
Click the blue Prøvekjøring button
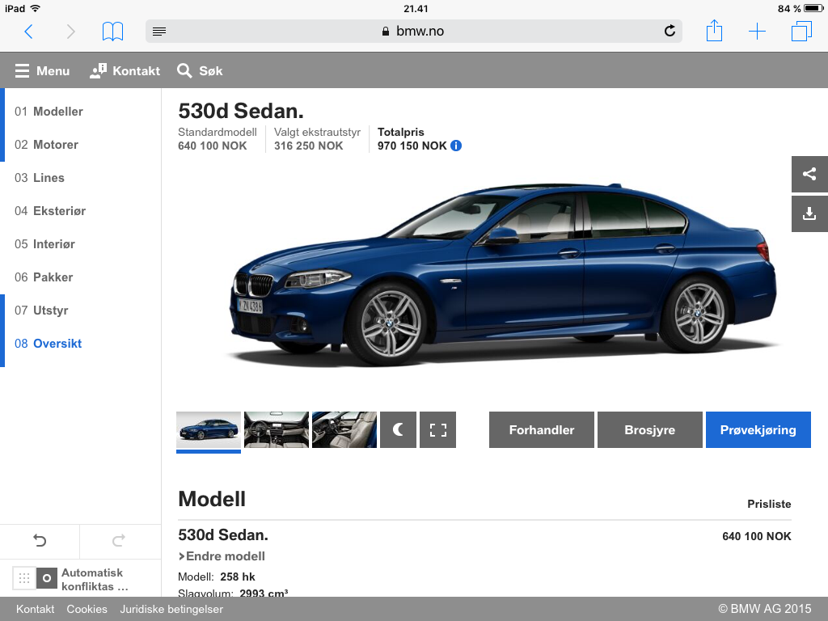(x=758, y=430)
